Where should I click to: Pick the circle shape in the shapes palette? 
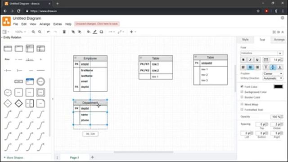40,81
